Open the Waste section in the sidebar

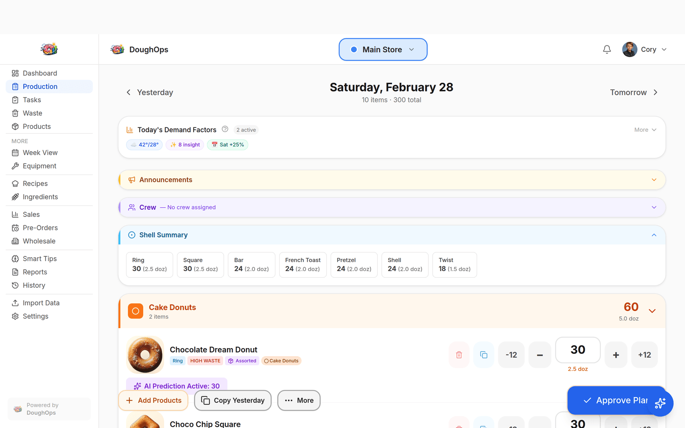[x=33, y=113]
